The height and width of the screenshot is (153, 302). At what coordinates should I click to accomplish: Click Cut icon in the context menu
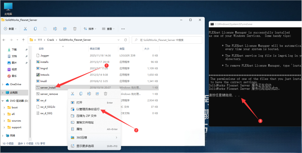point(73,94)
